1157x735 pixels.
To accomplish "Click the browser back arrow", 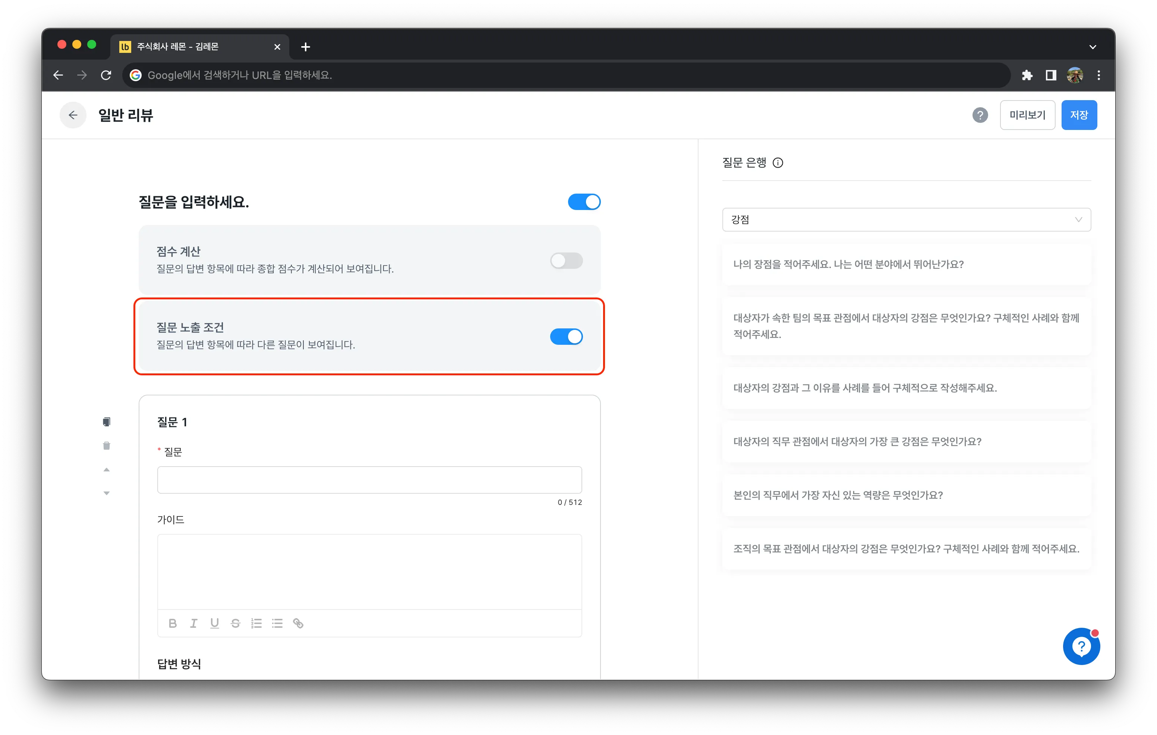I will pos(58,75).
